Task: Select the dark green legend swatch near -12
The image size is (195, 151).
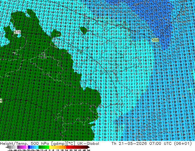Action: [39, 147]
